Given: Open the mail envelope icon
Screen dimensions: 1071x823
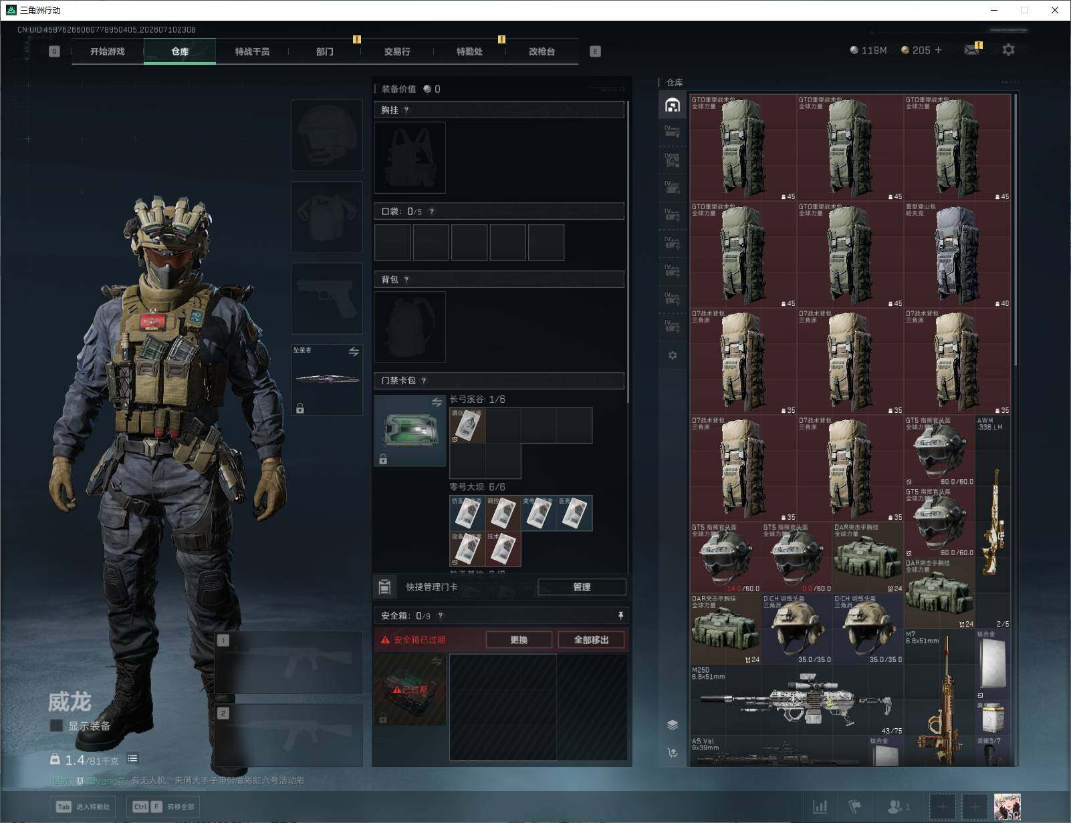Looking at the screenshot, I should pyautogui.click(x=971, y=50).
